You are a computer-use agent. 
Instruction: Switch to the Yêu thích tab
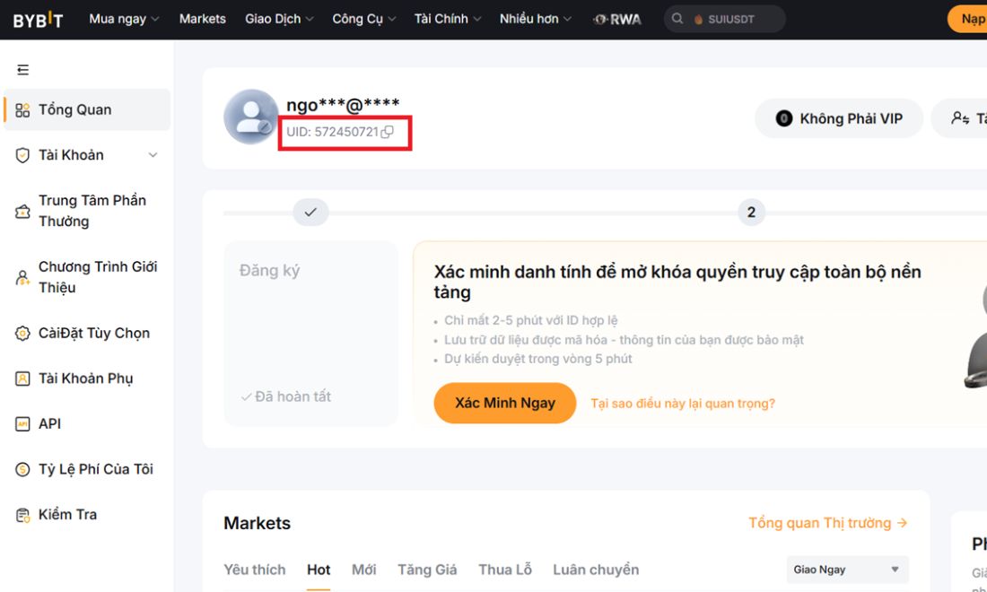(254, 570)
